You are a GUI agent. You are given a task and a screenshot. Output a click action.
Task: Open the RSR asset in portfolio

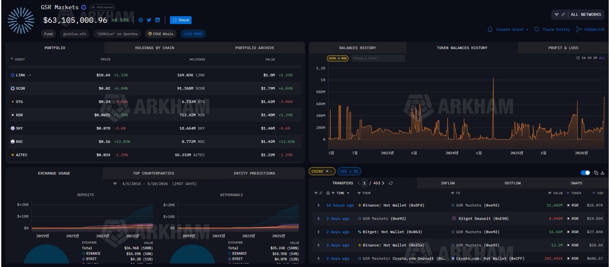point(155,115)
